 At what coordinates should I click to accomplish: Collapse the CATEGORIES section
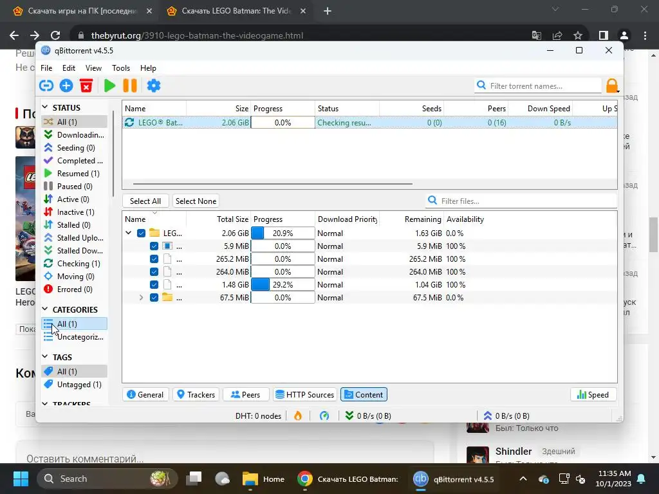[45, 309]
